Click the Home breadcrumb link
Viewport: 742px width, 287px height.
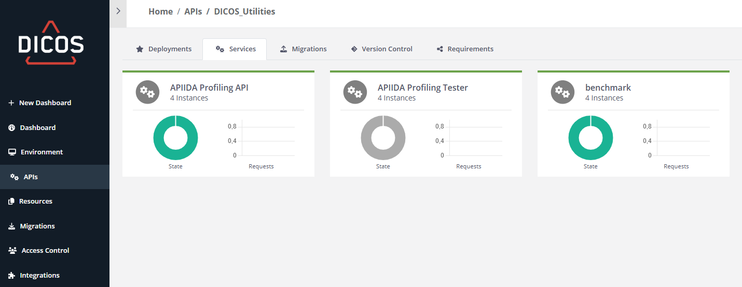coord(160,11)
